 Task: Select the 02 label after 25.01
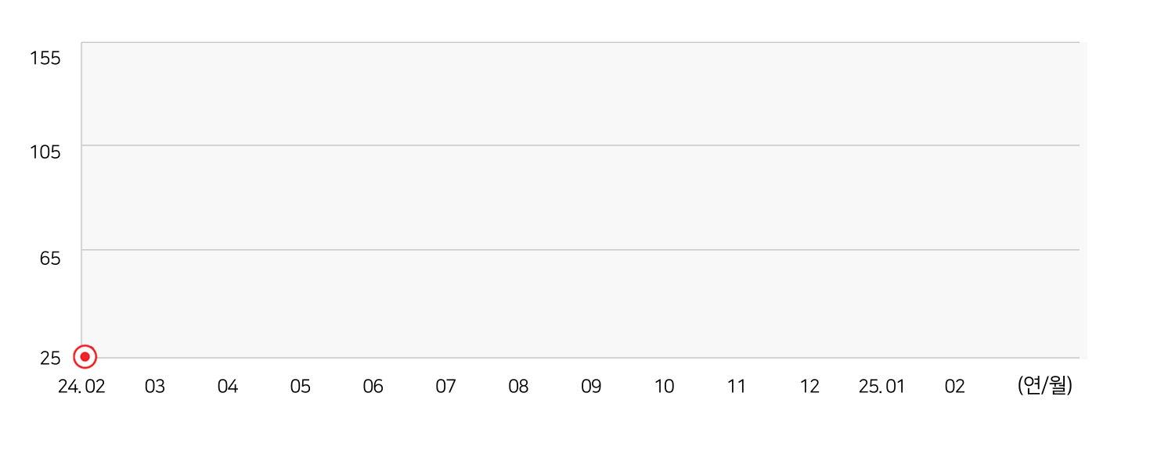[955, 386]
